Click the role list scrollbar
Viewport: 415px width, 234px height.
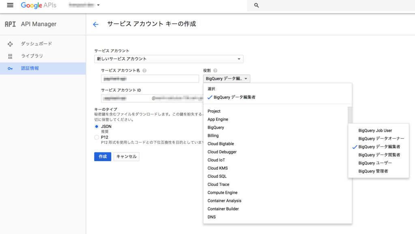350,115
